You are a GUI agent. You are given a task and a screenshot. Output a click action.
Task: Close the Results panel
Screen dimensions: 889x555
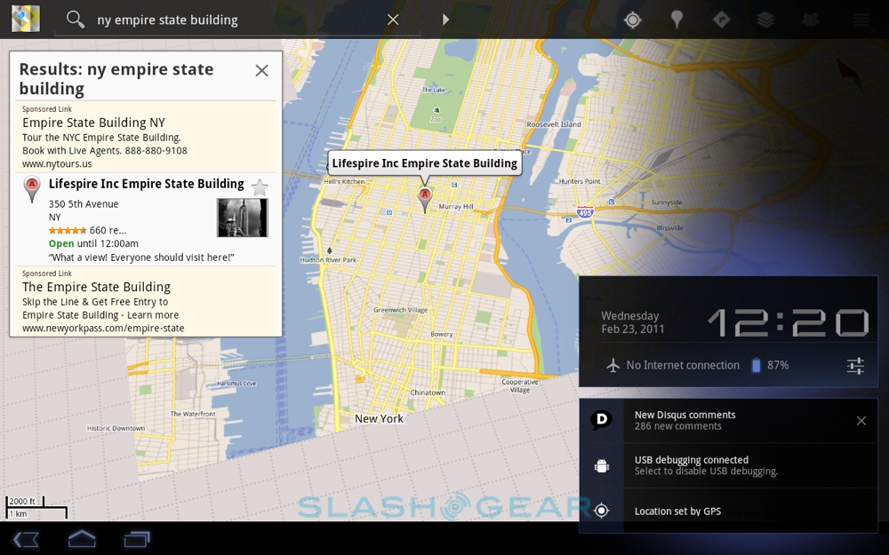(261, 70)
